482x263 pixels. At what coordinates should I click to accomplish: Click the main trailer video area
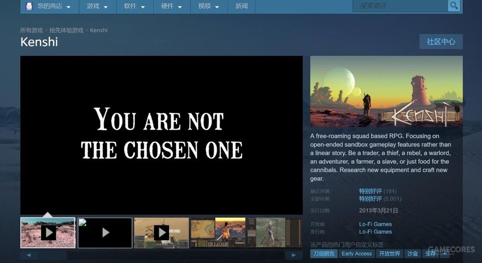pos(161,135)
